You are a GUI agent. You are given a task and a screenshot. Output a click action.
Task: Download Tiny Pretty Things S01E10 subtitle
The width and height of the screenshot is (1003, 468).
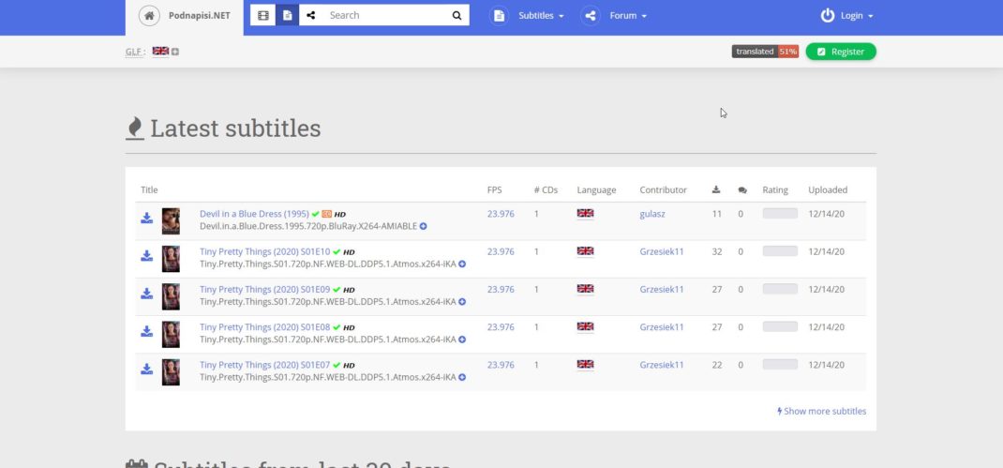click(x=146, y=255)
